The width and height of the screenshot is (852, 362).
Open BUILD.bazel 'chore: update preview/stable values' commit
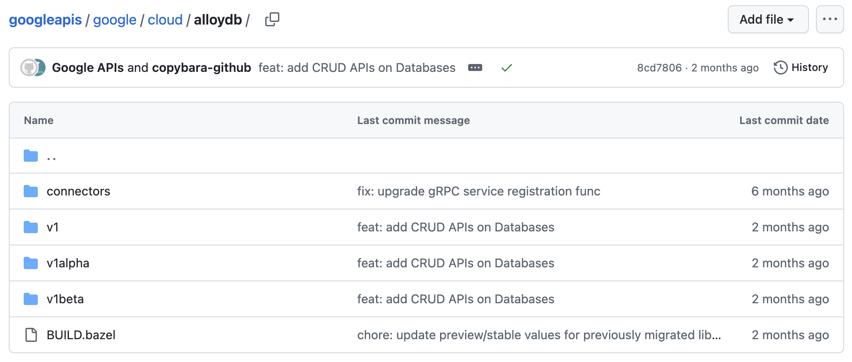tap(539, 335)
